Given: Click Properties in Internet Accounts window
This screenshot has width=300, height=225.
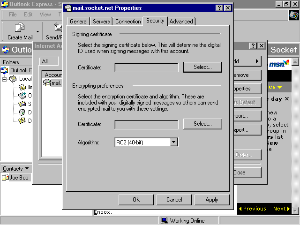Looking at the screenshot, I should pyautogui.click(x=247, y=89).
